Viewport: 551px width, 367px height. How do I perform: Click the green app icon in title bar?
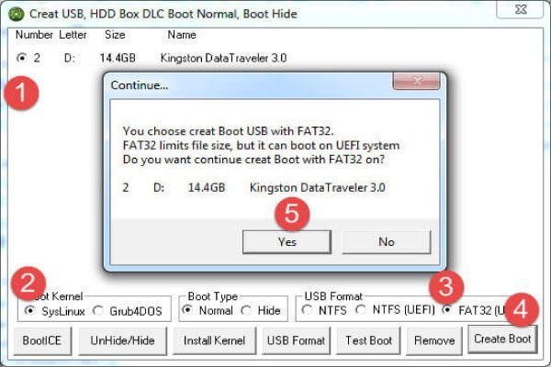[x=17, y=14]
